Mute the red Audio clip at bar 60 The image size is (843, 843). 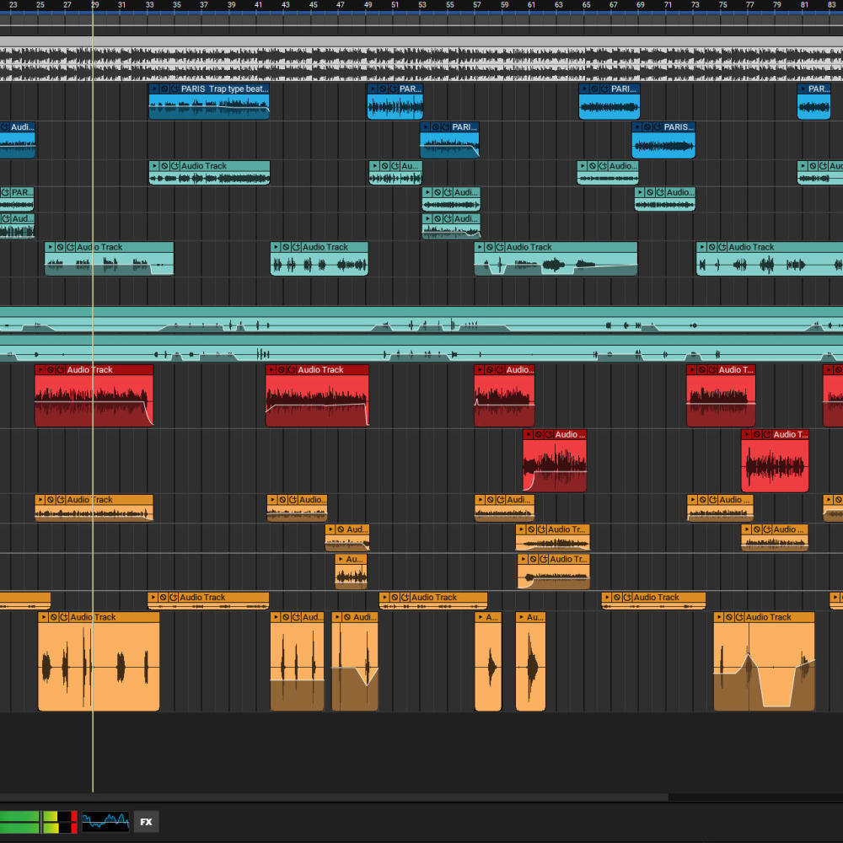coord(539,434)
